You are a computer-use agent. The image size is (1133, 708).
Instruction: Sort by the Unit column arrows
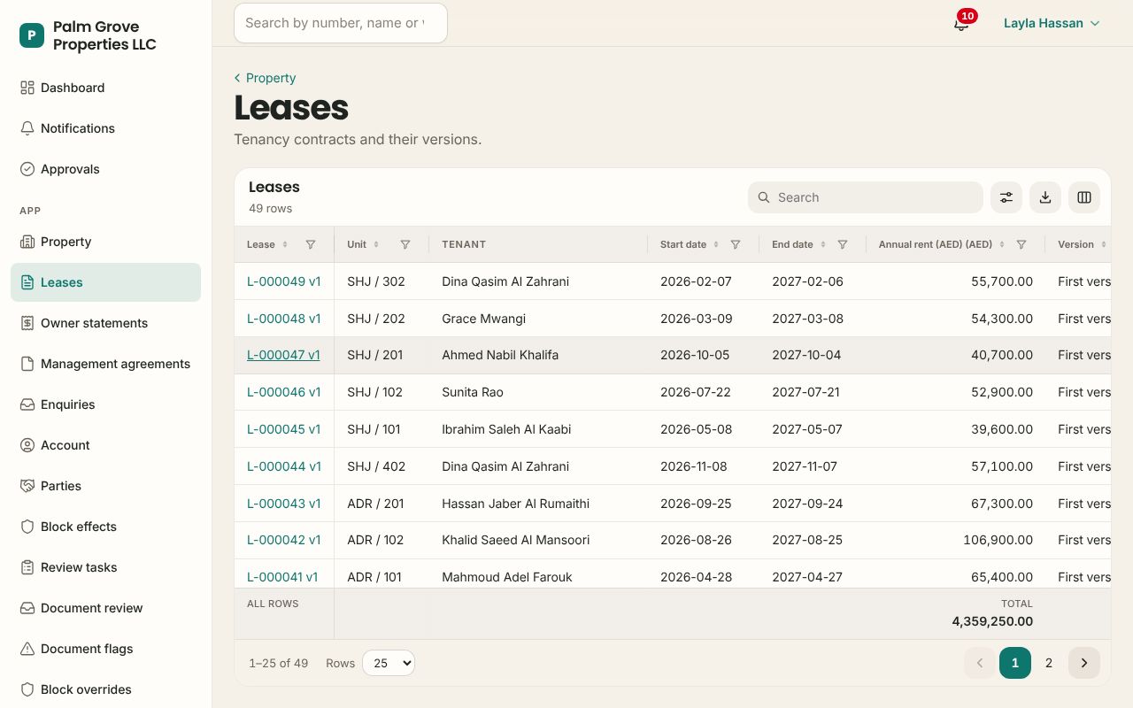(376, 244)
